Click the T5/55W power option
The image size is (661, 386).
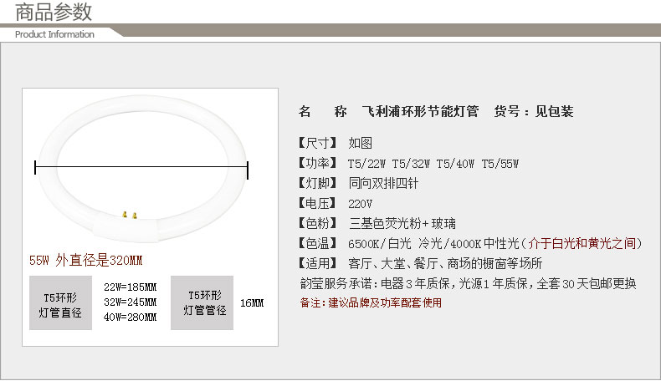coord(500,164)
